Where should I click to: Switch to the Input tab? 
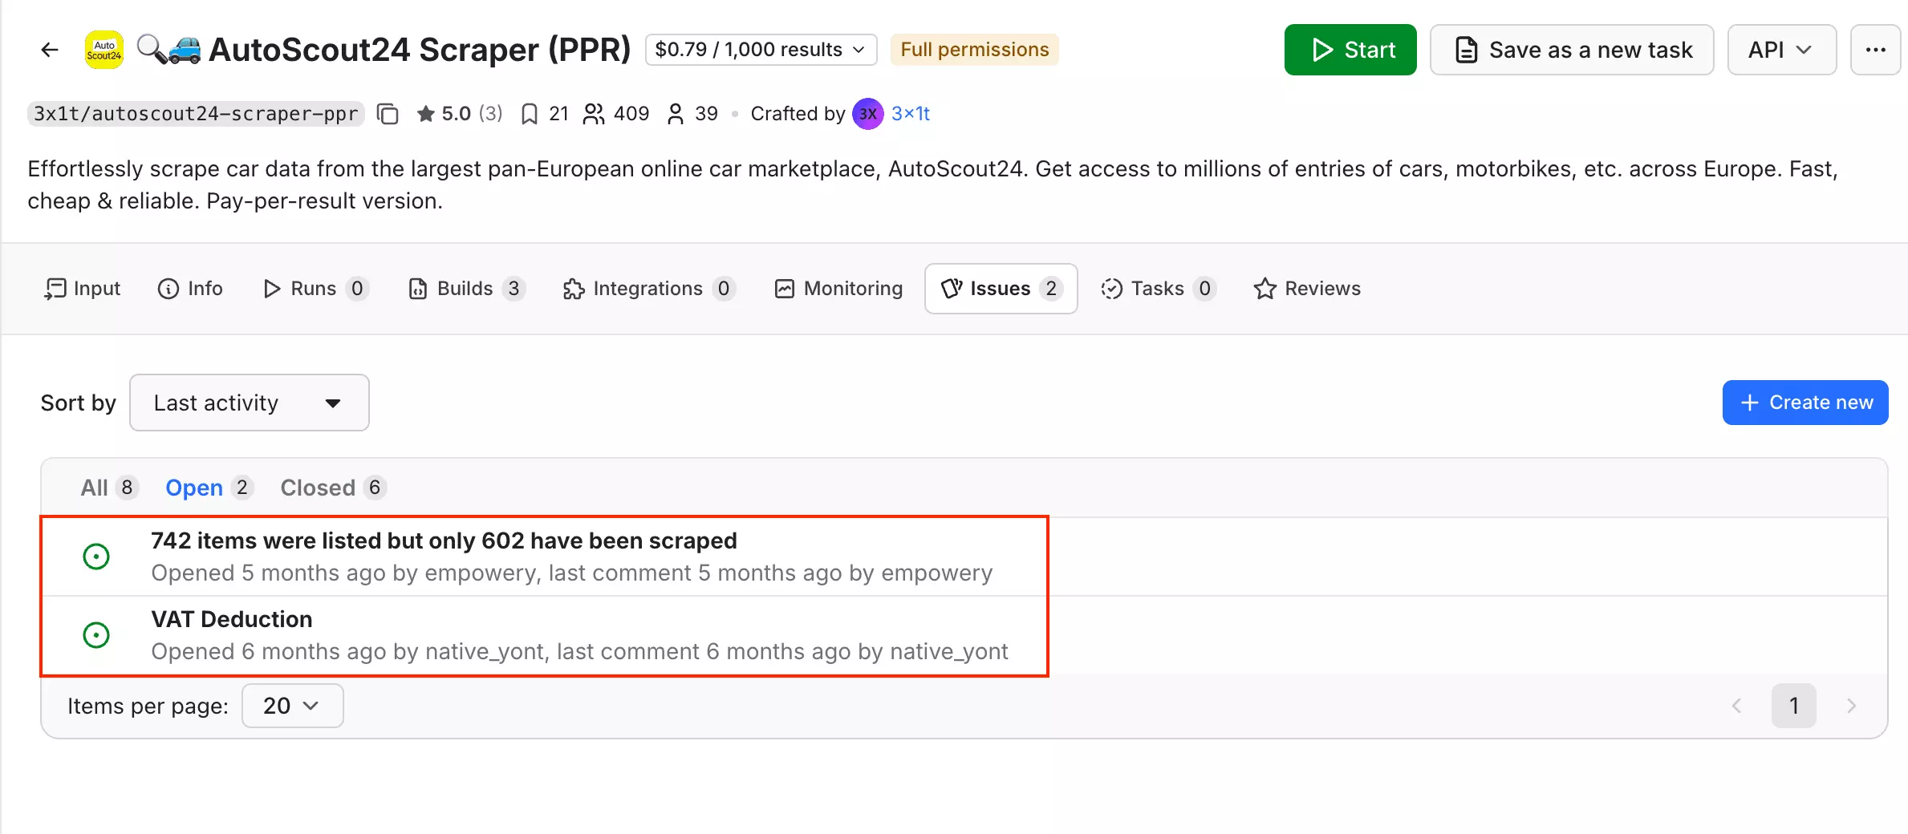(x=83, y=289)
